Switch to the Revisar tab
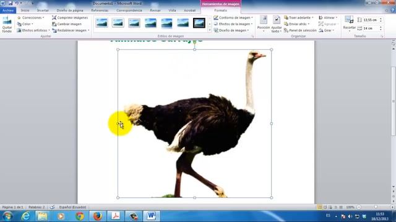 pyautogui.click(x=155, y=10)
